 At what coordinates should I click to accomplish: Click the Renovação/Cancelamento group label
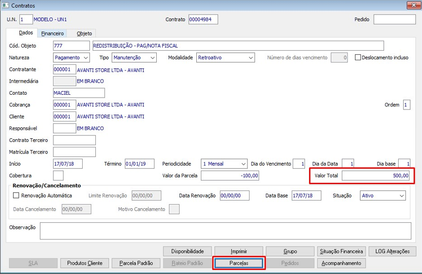click(47, 186)
